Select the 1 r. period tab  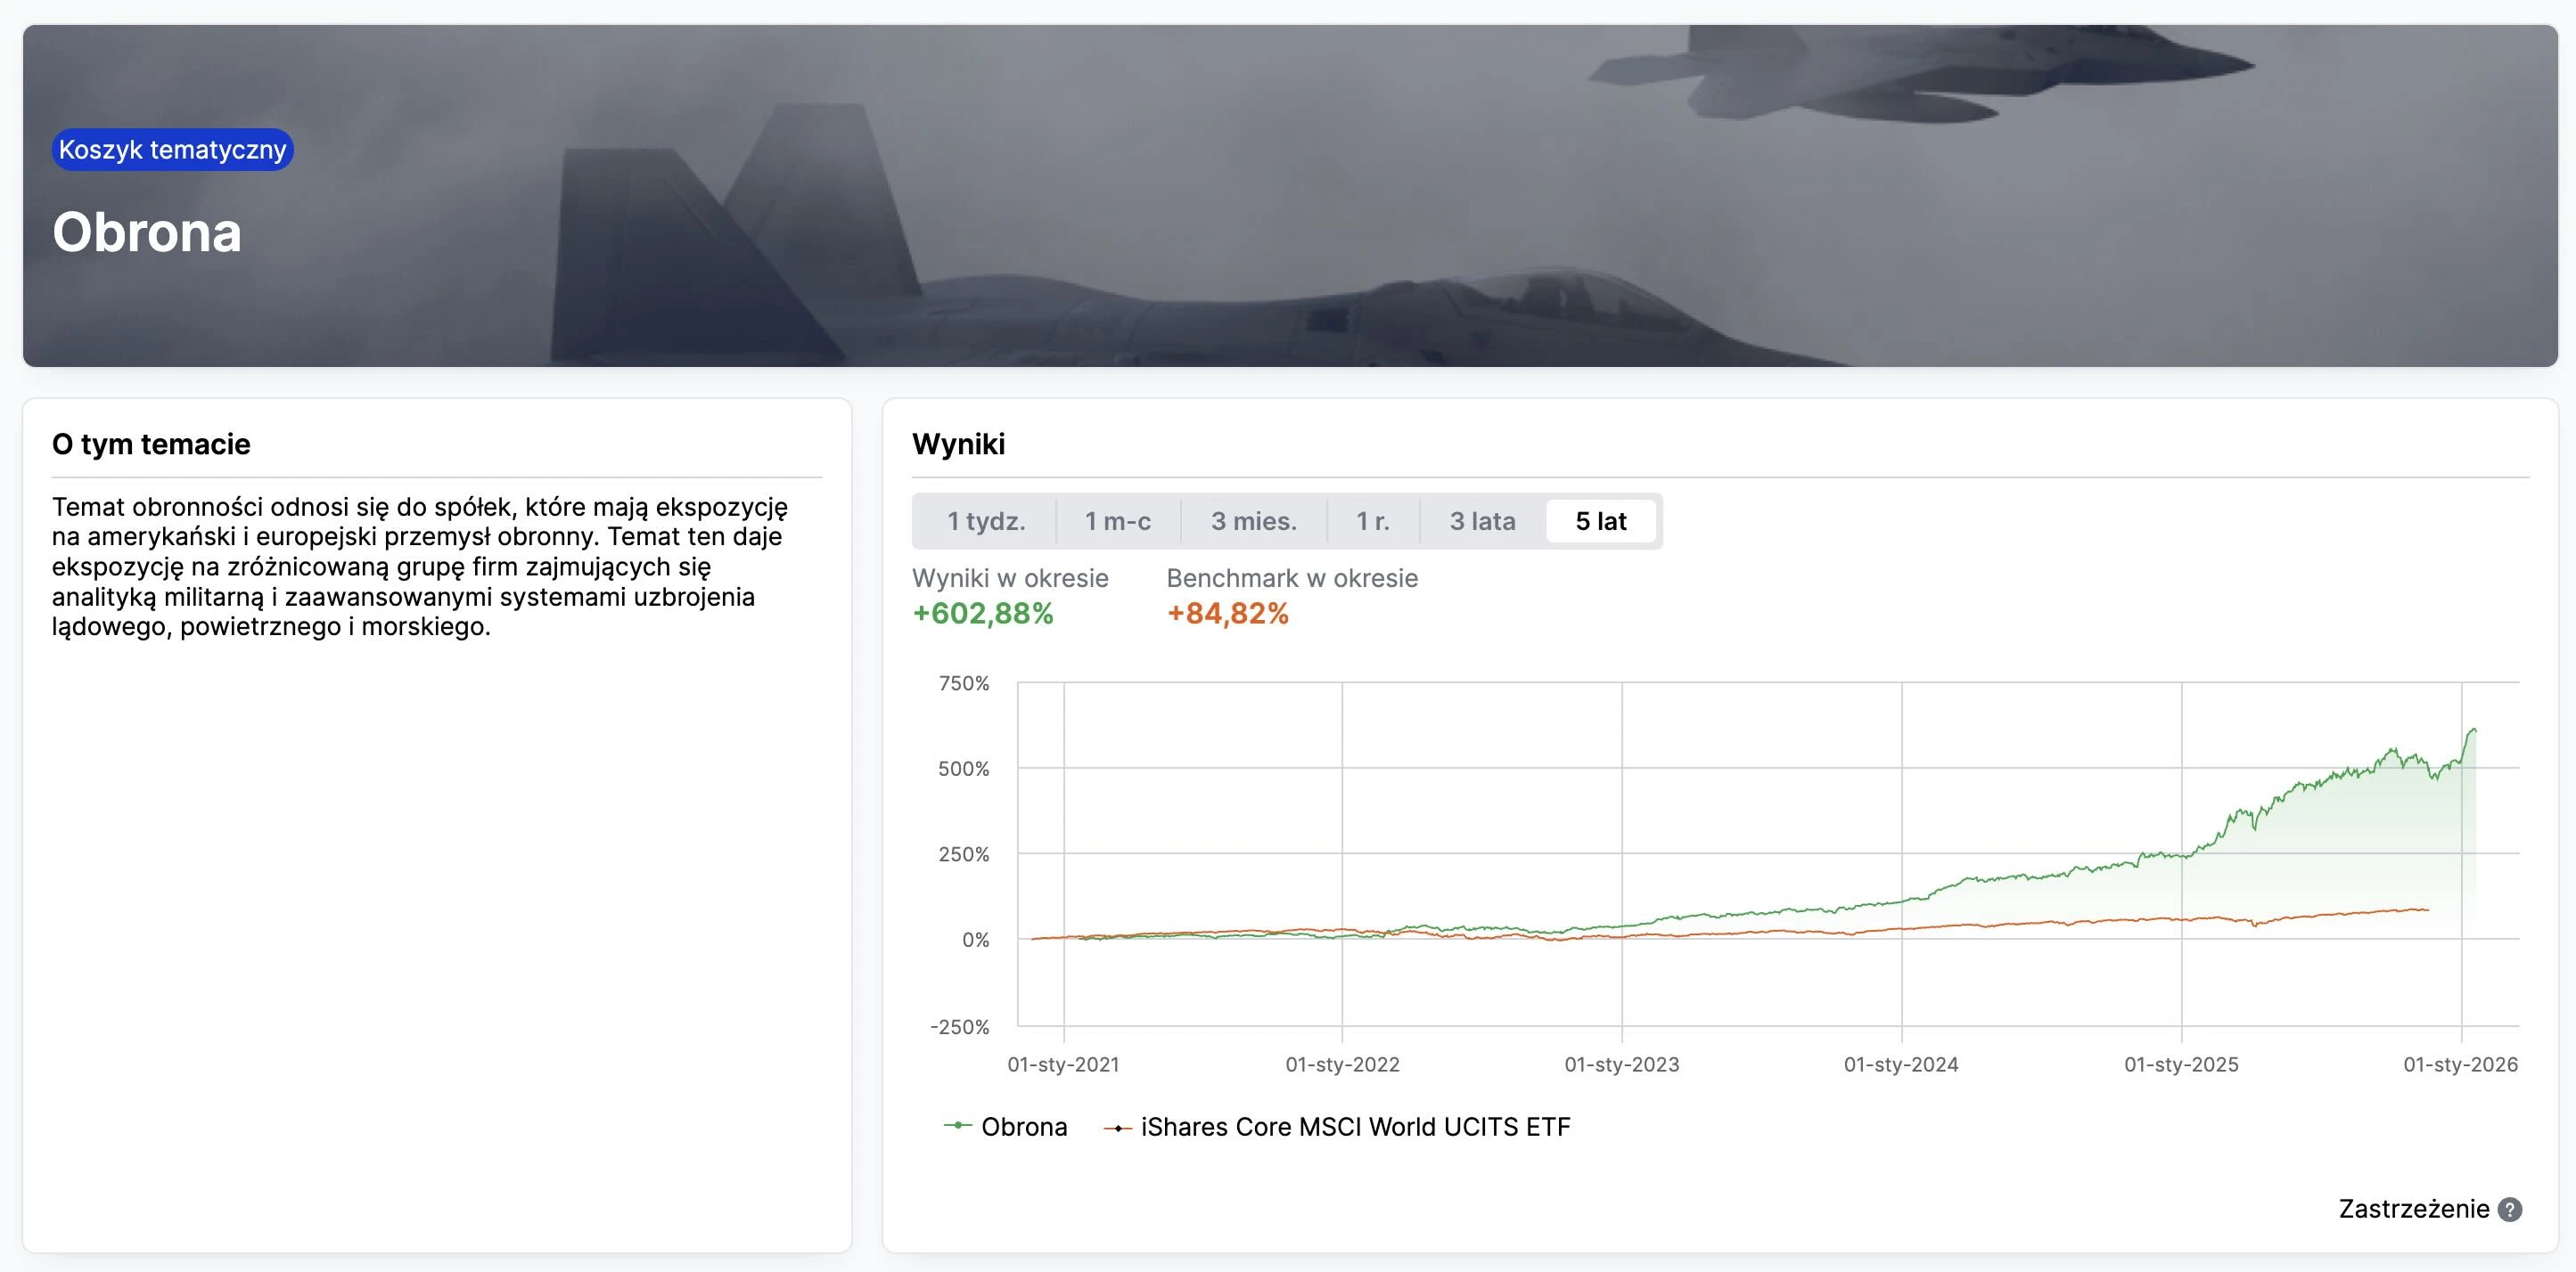pos(1372,520)
